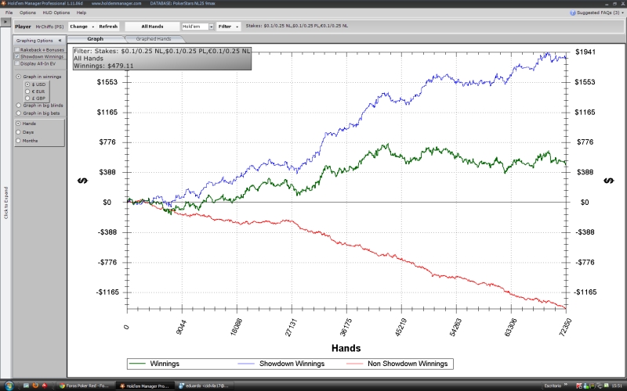Launch PokerStars red quick launch icon
The height and width of the screenshot is (391, 627).
pyautogui.click(x=45, y=386)
